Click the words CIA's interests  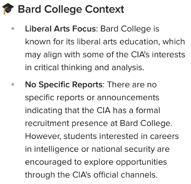point(158,55)
